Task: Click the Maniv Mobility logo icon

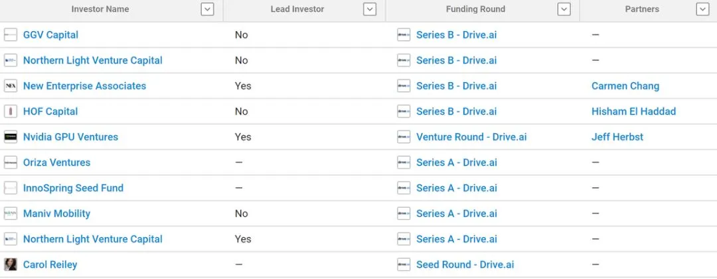Action: pos(11,213)
